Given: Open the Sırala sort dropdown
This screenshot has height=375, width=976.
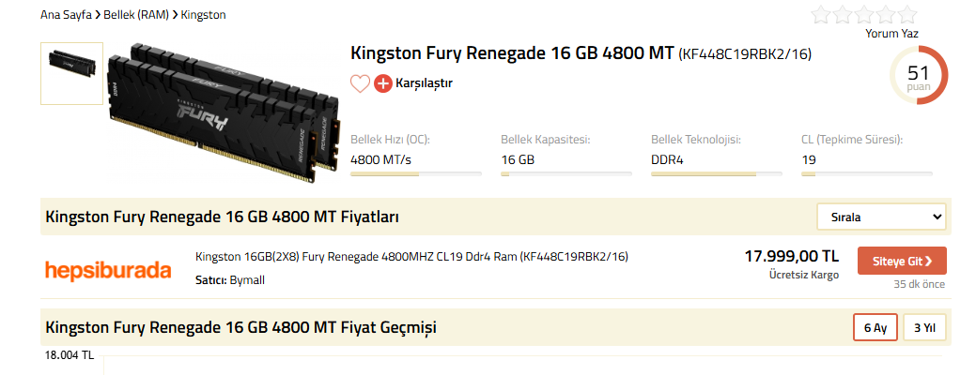Looking at the screenshot, I should click(x=881, y=217).
